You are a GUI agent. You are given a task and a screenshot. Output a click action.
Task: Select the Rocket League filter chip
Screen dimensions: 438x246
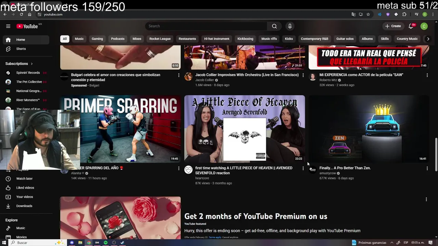point(160,39)
